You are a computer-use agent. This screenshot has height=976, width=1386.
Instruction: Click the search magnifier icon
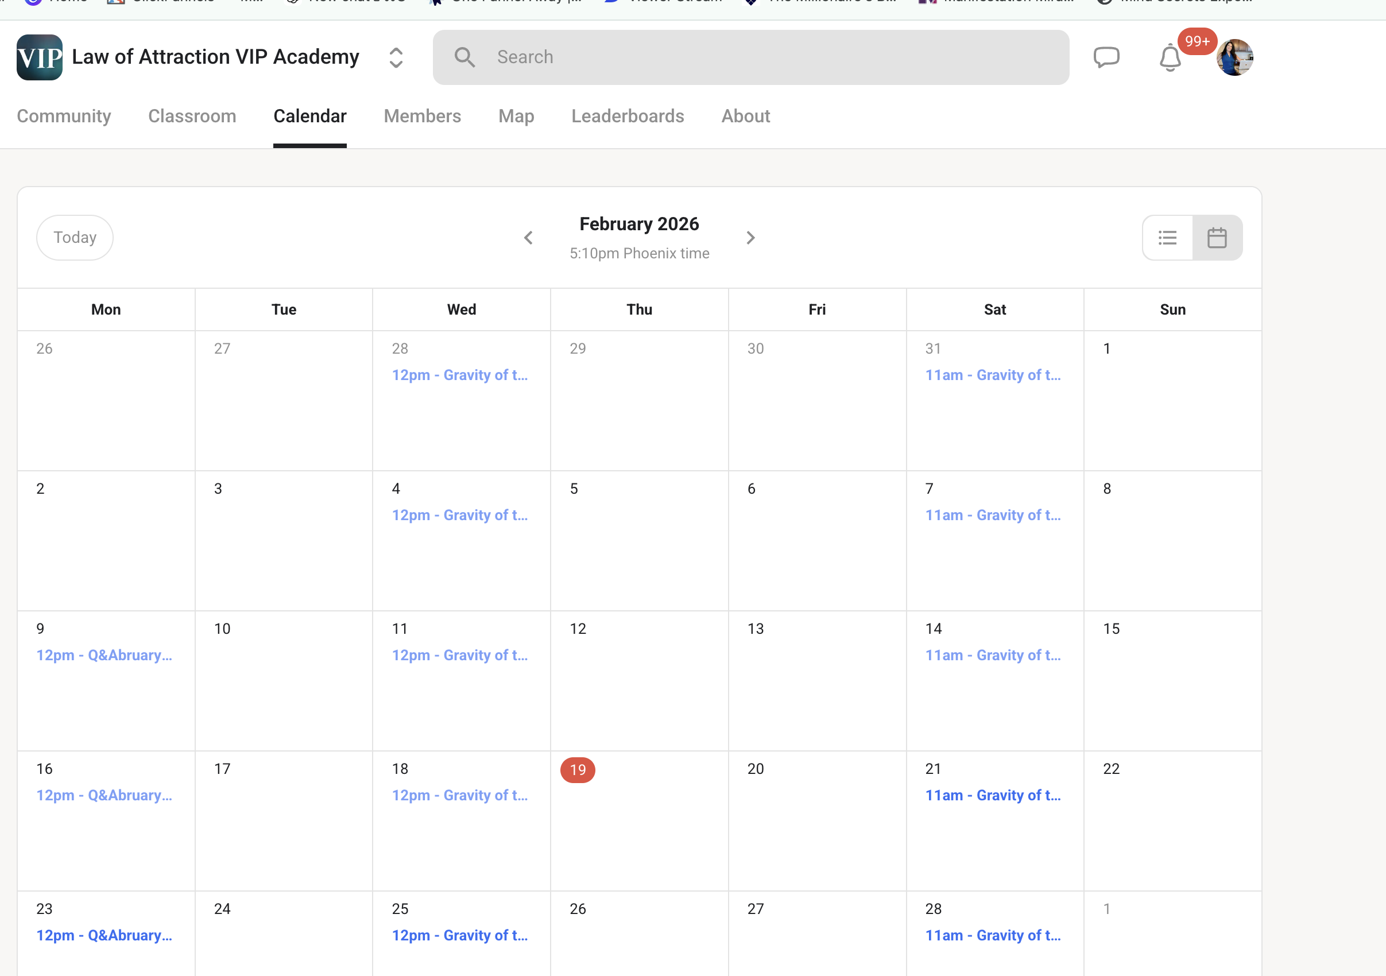[464, 57]
